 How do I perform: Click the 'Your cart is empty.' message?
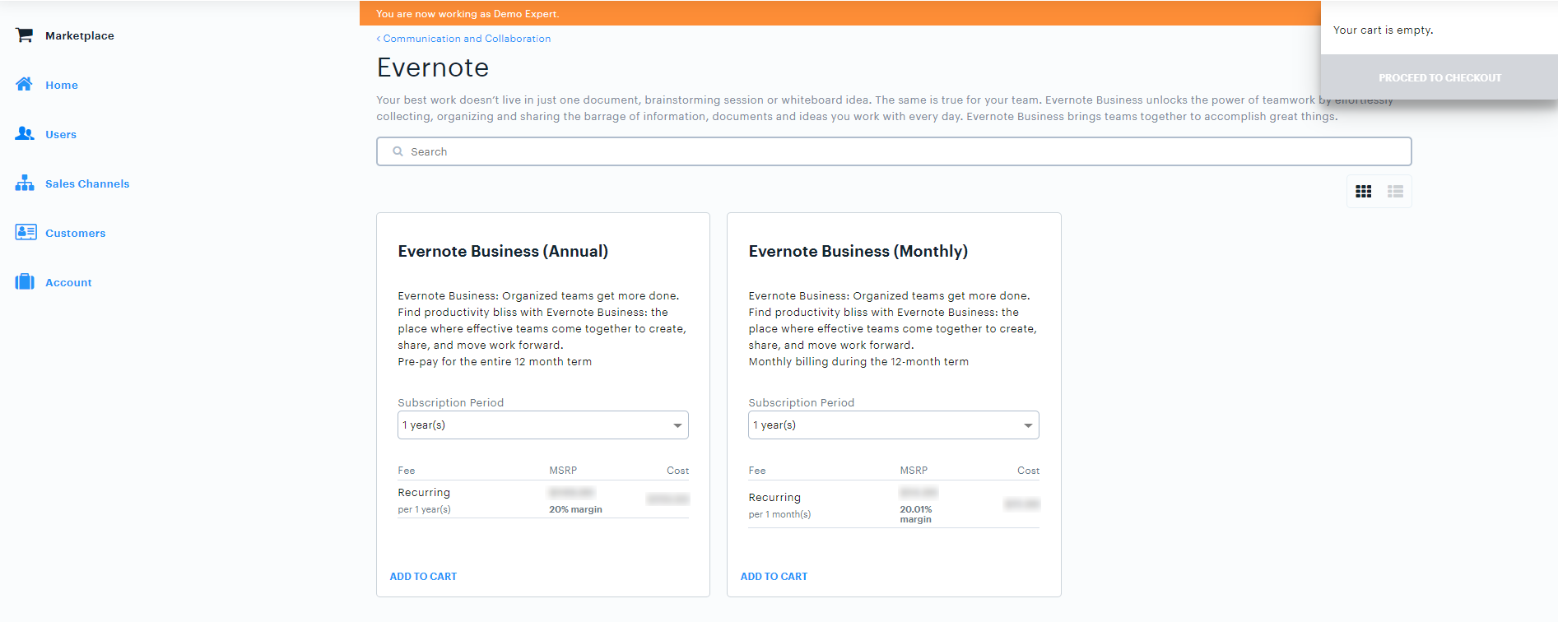click(1384, 30)
